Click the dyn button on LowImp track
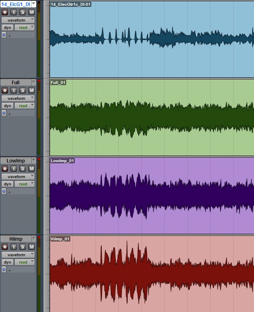 (x=7, y=184)
